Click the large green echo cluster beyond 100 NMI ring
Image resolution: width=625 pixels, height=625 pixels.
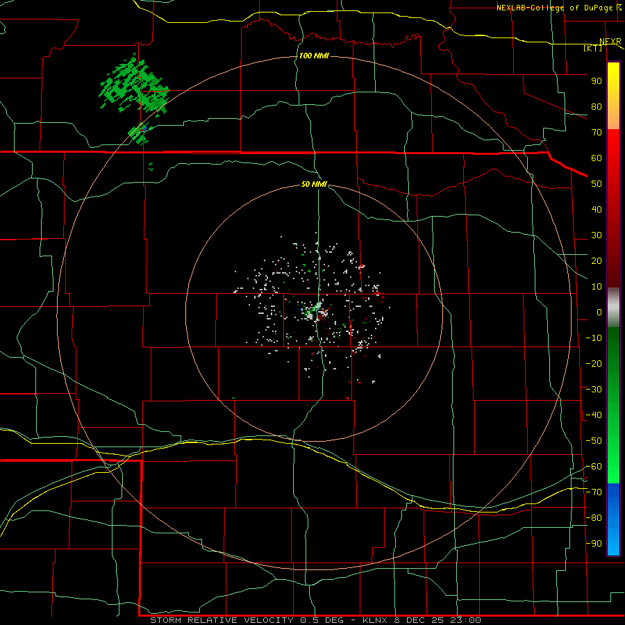[x=134, y=85]
